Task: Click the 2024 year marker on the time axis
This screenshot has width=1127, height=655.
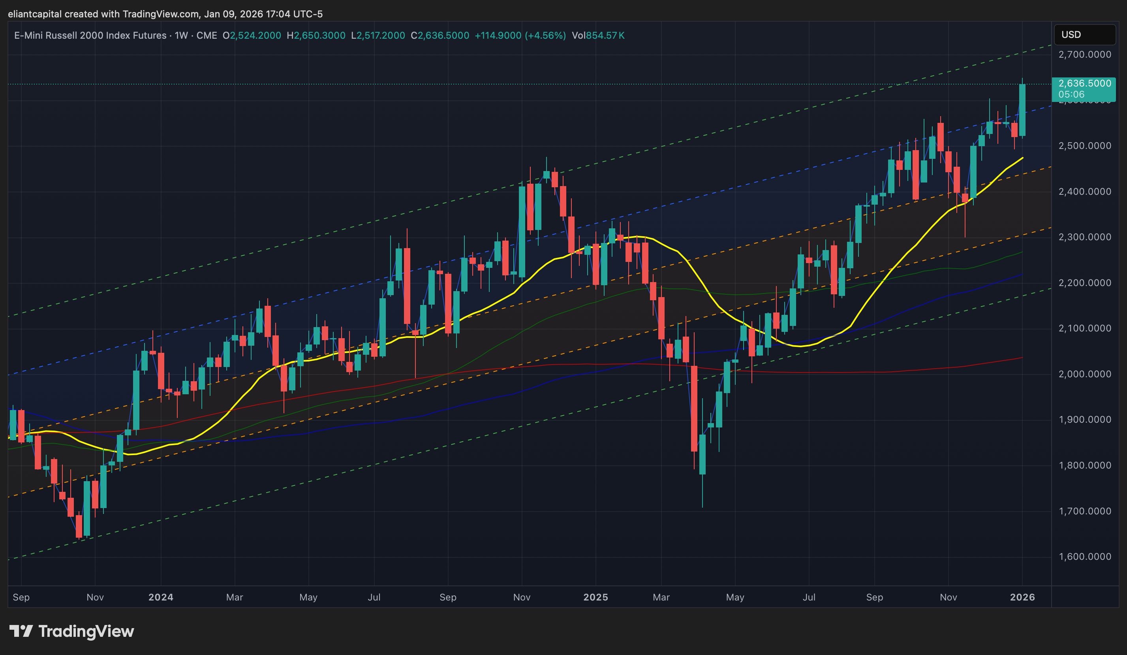Action: pos(161,597)
